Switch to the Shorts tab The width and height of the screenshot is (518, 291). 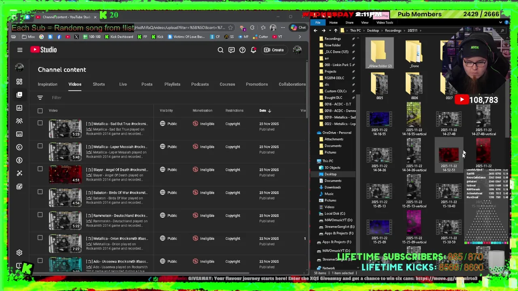(x=99, y=84)
